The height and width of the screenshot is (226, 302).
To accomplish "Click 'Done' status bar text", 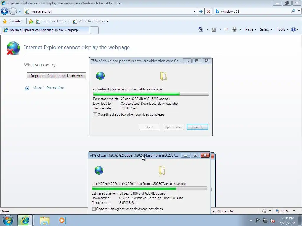I will pos(5,211).
